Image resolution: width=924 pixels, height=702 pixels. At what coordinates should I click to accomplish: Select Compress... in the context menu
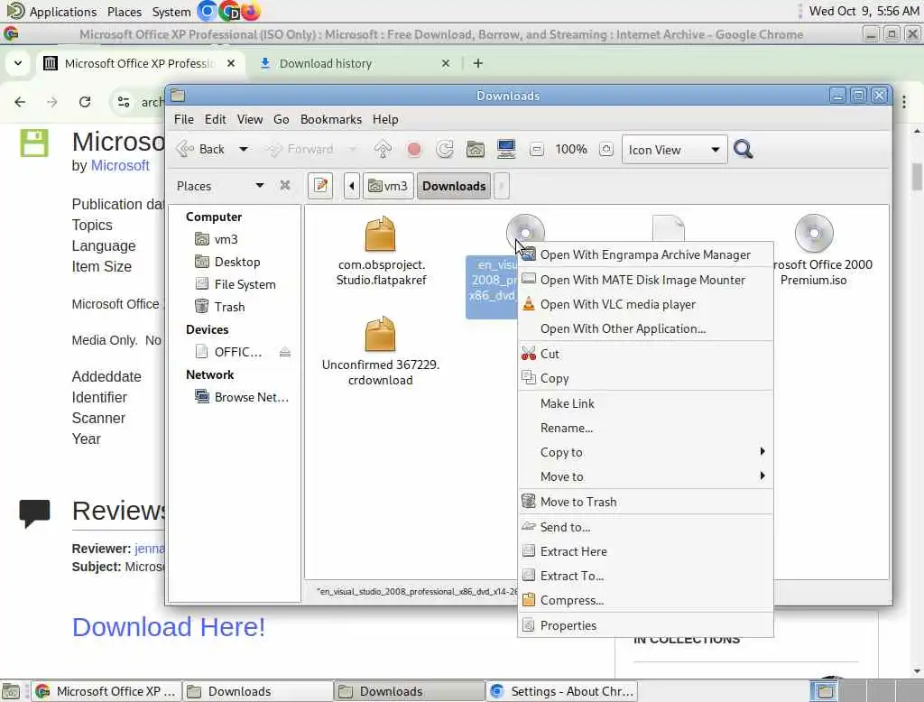point(646,601)
